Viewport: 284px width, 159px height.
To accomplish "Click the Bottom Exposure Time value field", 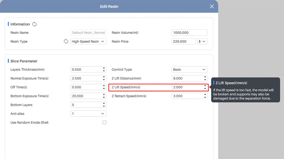I will (86, 96).
